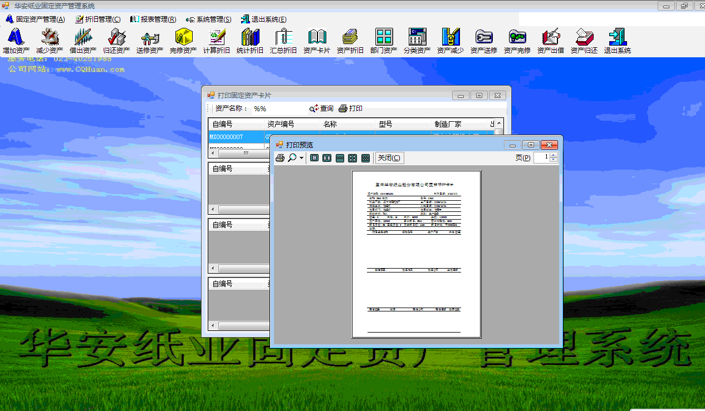Click the 增加资产 toolbar icon
This screenshot has width=705, height=411.
coord(16,41)
